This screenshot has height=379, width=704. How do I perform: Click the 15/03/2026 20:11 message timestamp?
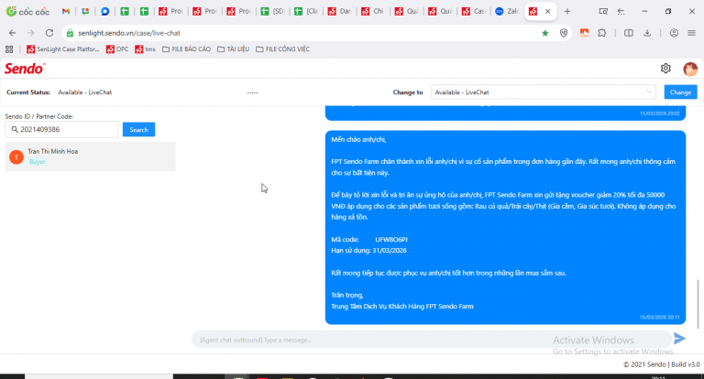(660, 317)
